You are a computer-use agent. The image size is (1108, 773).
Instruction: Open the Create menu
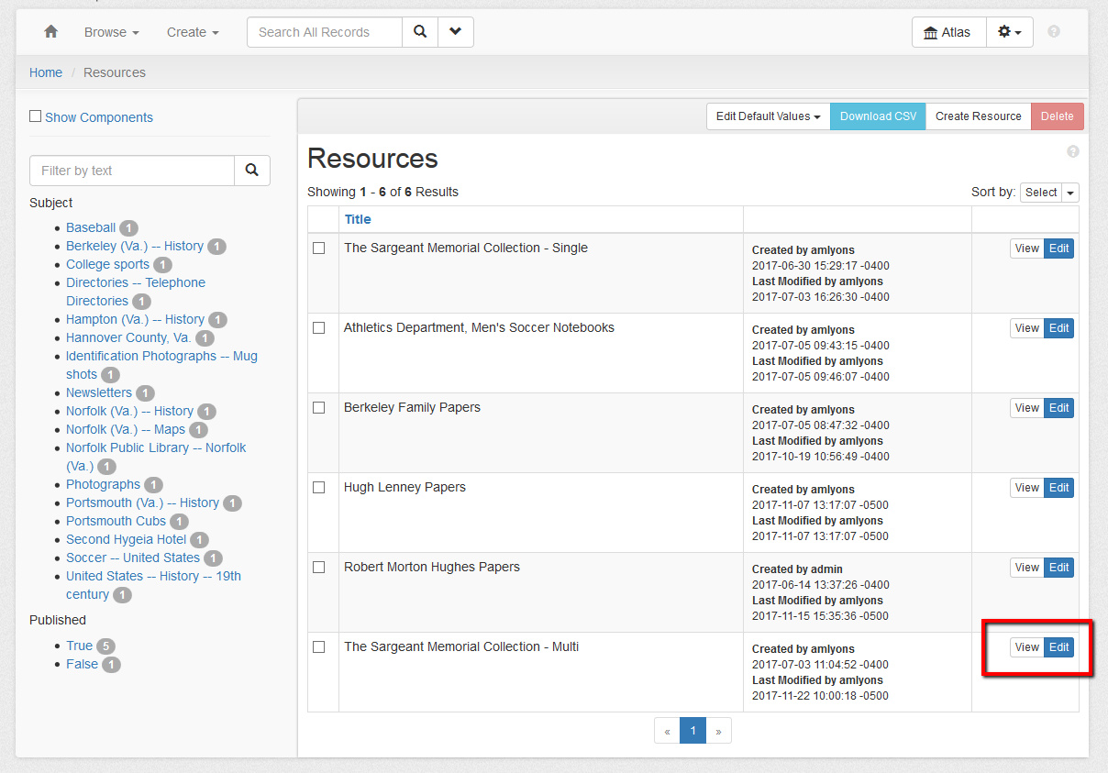click(193, 32)
